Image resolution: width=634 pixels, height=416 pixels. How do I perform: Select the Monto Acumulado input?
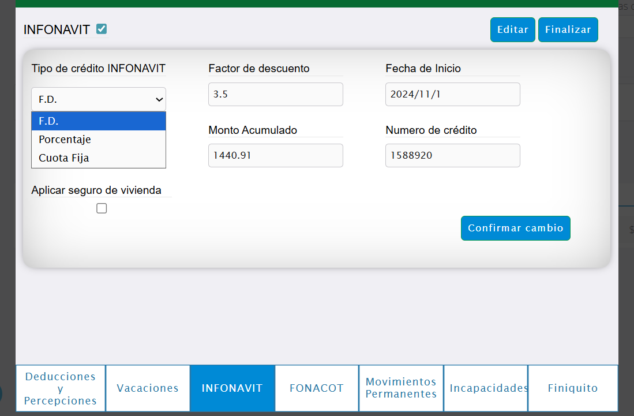(x=275, y=156)
